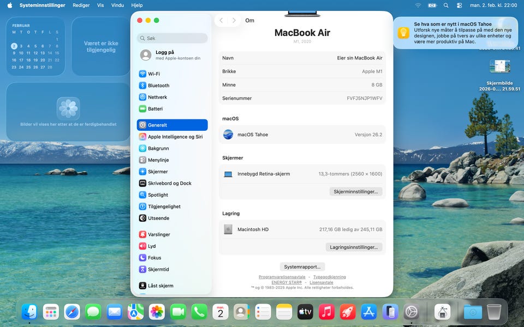Image resolution: width=524 pixels, height=327 pixels.
Task: Go back using the left chevron
Action: 221,21
